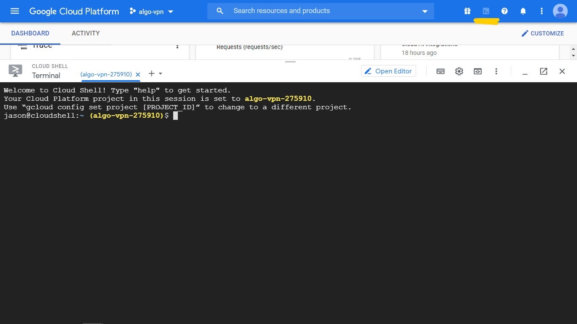Click the Cloud Shell panel resize handle
Viewport: 577px width, 324px height.
point(290,62)
